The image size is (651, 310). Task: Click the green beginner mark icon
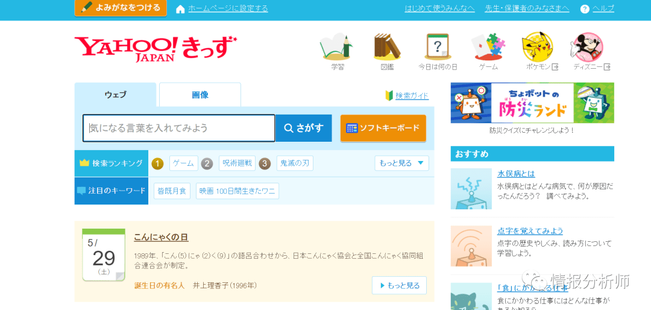[389, 96]
